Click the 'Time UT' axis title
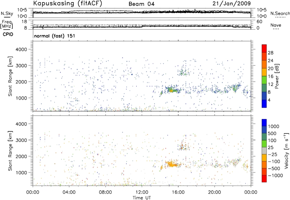 142,198
